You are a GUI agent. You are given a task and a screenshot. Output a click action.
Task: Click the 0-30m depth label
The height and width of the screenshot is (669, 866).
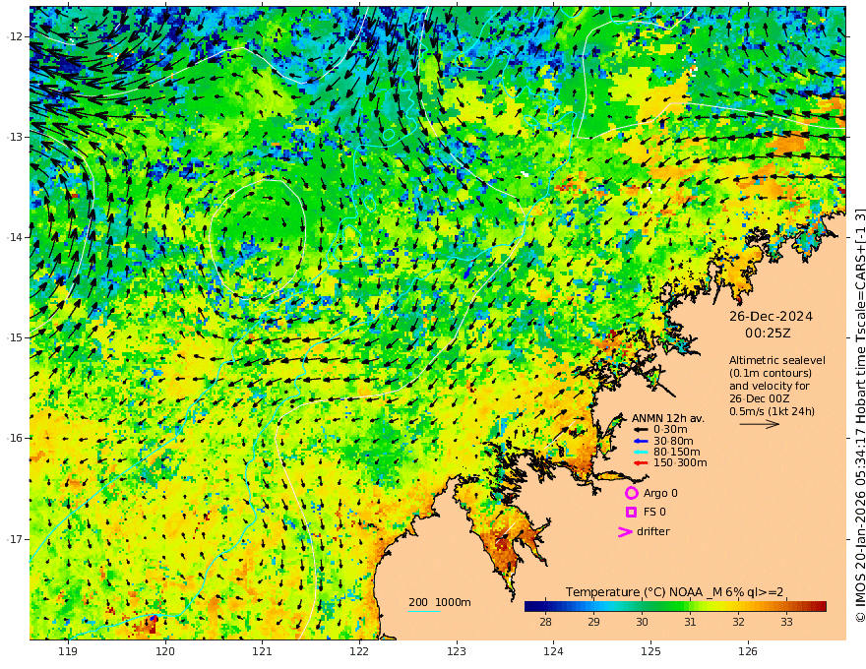coord(670,430)
